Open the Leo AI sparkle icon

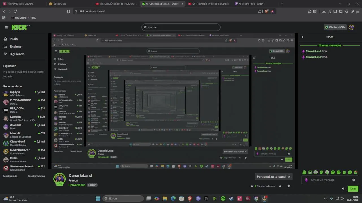[346, 11]
